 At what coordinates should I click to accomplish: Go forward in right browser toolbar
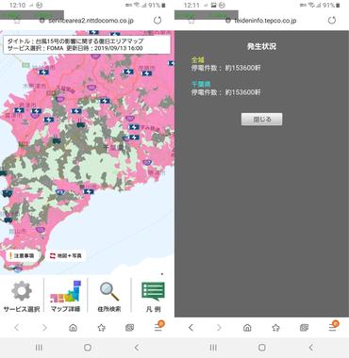(x=219, y=328)
